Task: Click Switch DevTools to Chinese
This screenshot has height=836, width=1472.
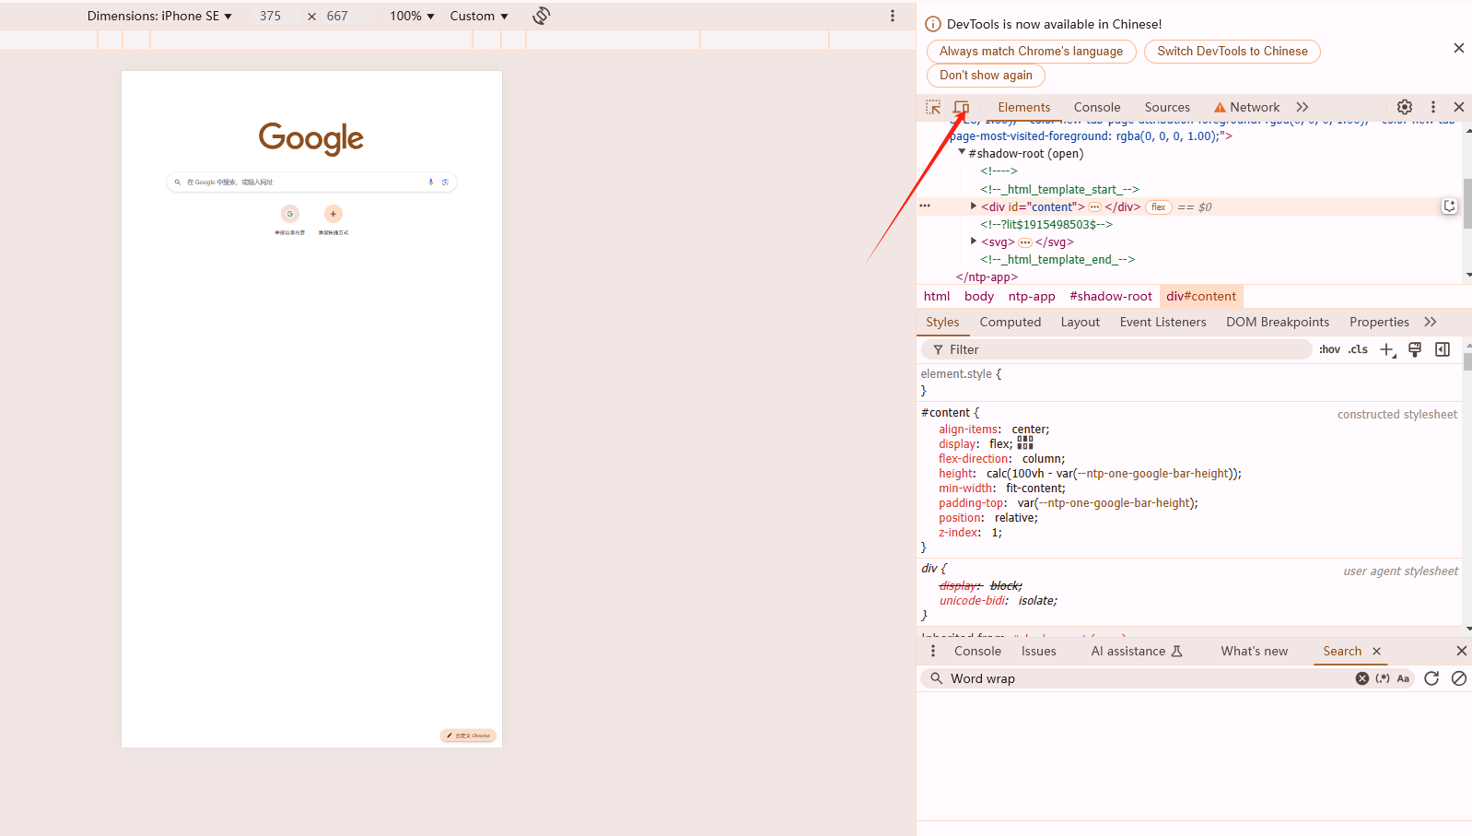Action: point(1232,52)
